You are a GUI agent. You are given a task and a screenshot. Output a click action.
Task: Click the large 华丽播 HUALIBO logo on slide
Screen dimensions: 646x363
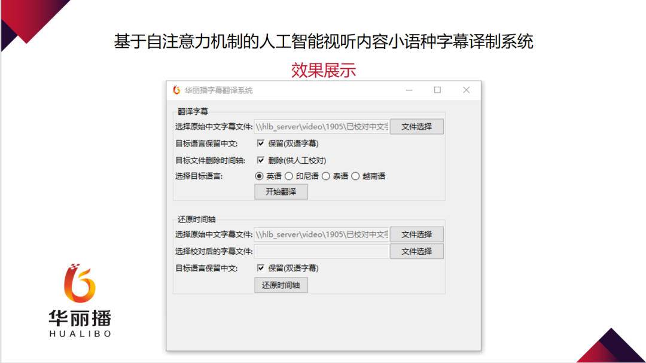click(x=80, y=301)
